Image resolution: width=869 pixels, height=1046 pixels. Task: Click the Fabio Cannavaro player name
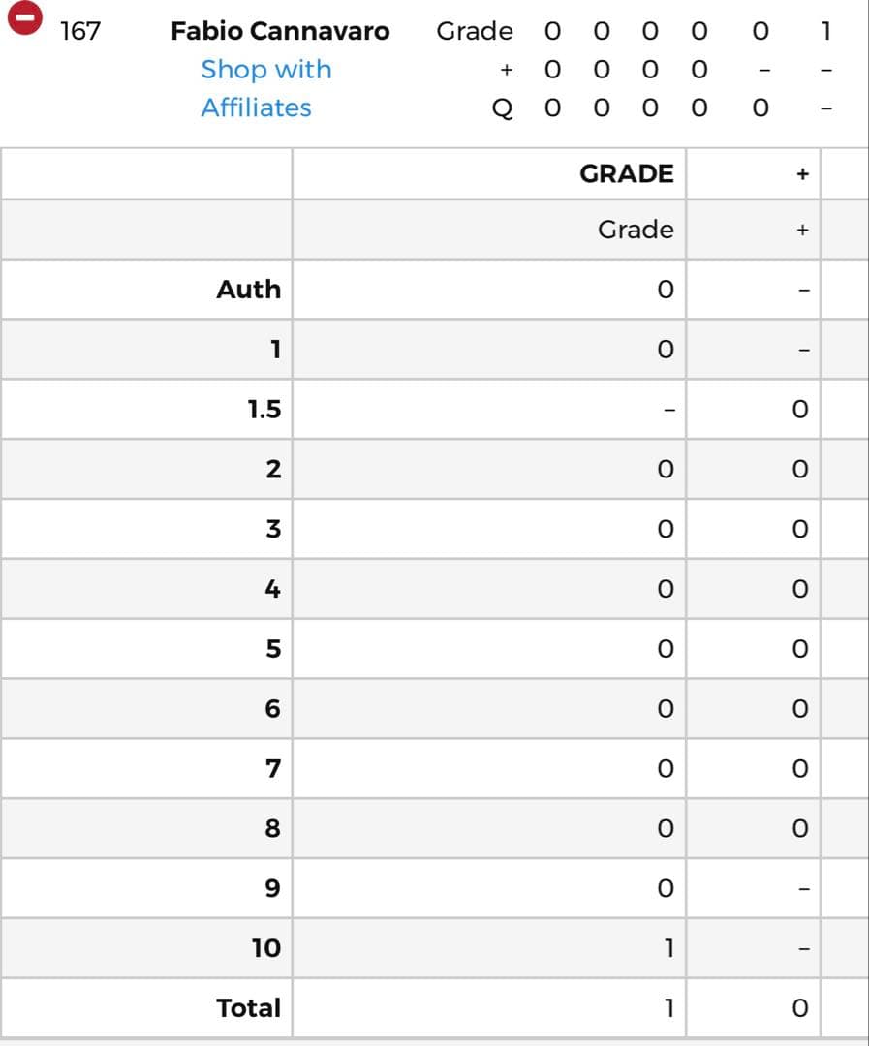280,31
